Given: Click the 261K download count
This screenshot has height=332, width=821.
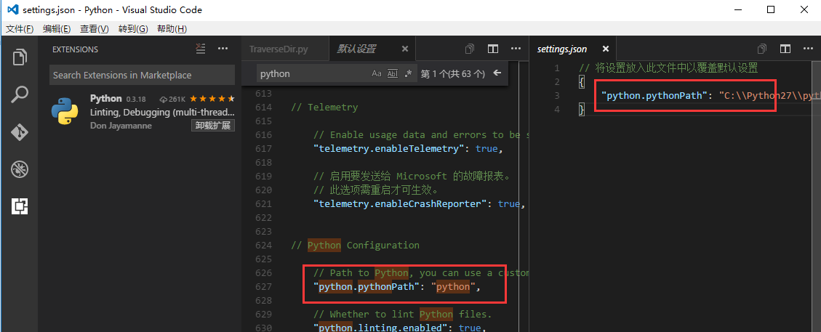Looking at the screenshot, I should pos(173,99).
